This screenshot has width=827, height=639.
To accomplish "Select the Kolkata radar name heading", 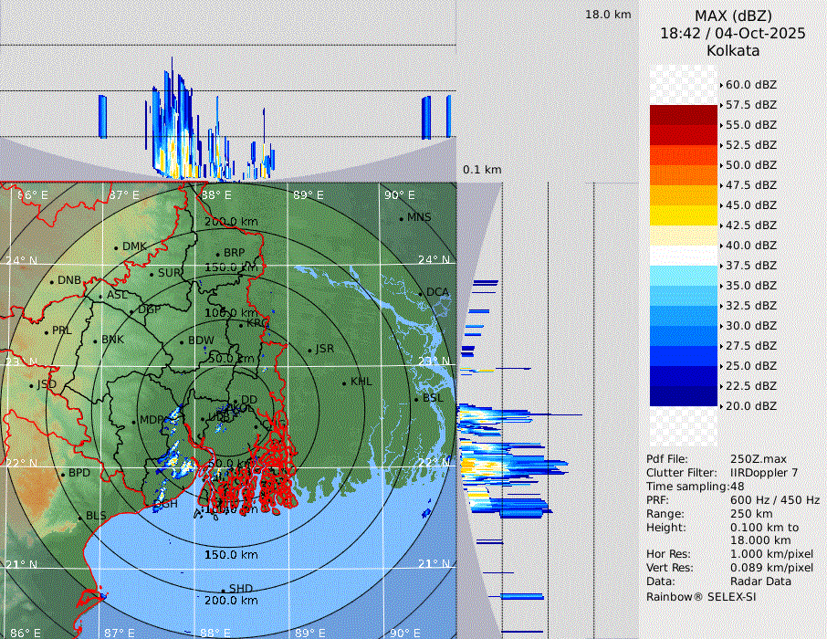I will [x=733, y=50].
